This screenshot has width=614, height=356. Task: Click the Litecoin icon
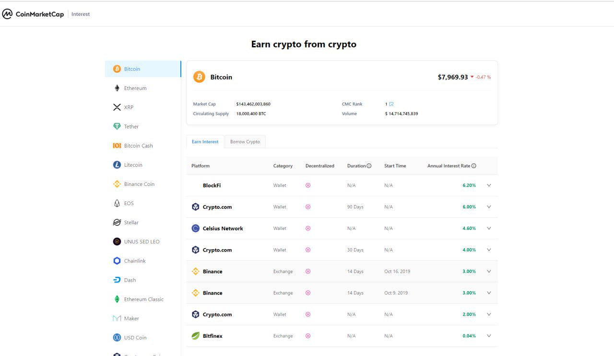[117, 165]
